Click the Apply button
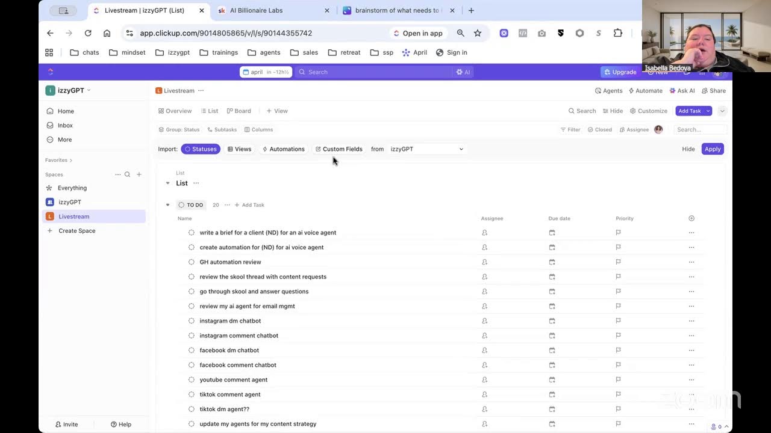The image size is (771, 433). (x=713, y=149)
